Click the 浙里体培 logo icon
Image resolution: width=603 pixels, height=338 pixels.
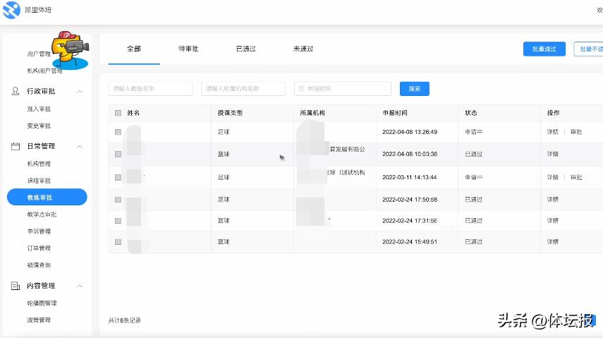tap(12, 11)
